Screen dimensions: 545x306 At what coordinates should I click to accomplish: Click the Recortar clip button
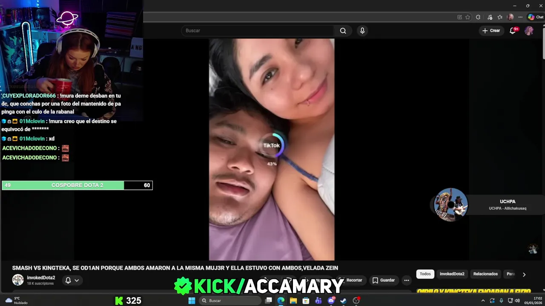click(350, 280)
